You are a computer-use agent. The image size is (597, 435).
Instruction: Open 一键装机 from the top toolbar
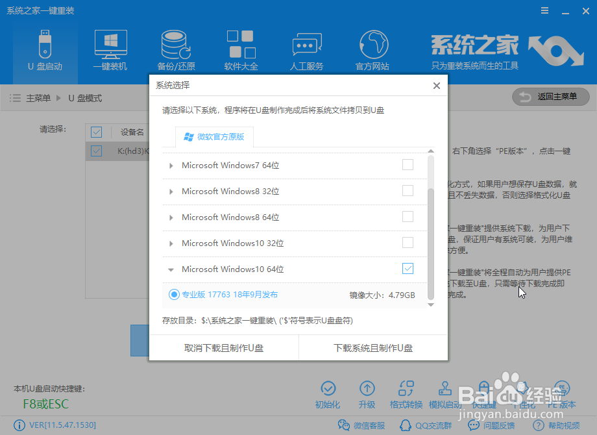coord(110,51)
